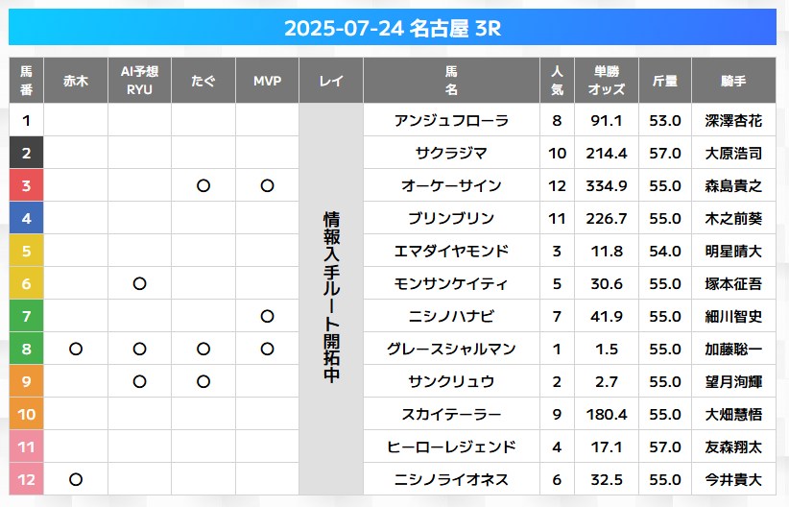789x507 pixels.
Task: Click たぐ circle mark for horse 9
Action: (203, 381)
